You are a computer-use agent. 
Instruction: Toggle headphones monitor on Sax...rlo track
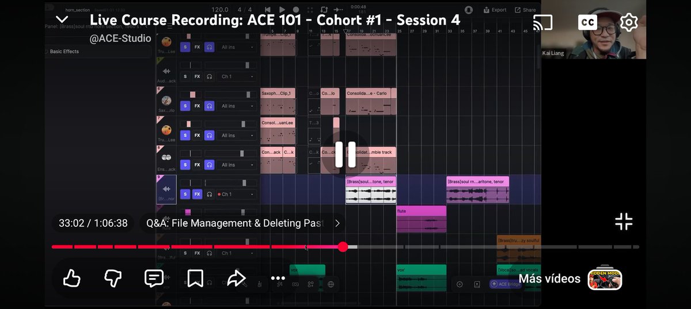[x=210, y=106]
